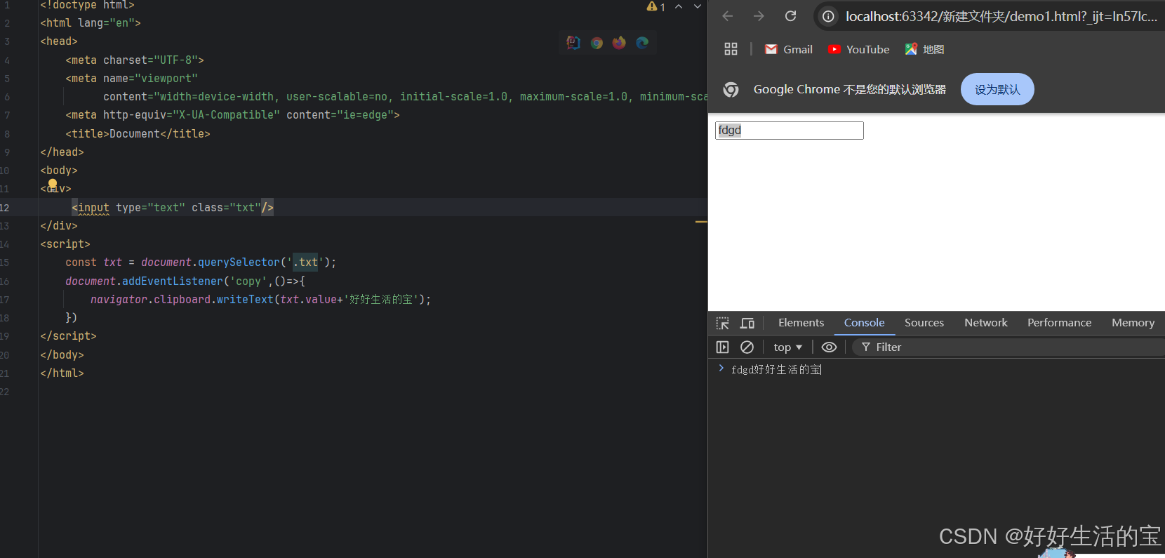Open the top JavaScript context dropdown
Screen dimensions: 1165x558
[787, 347]
